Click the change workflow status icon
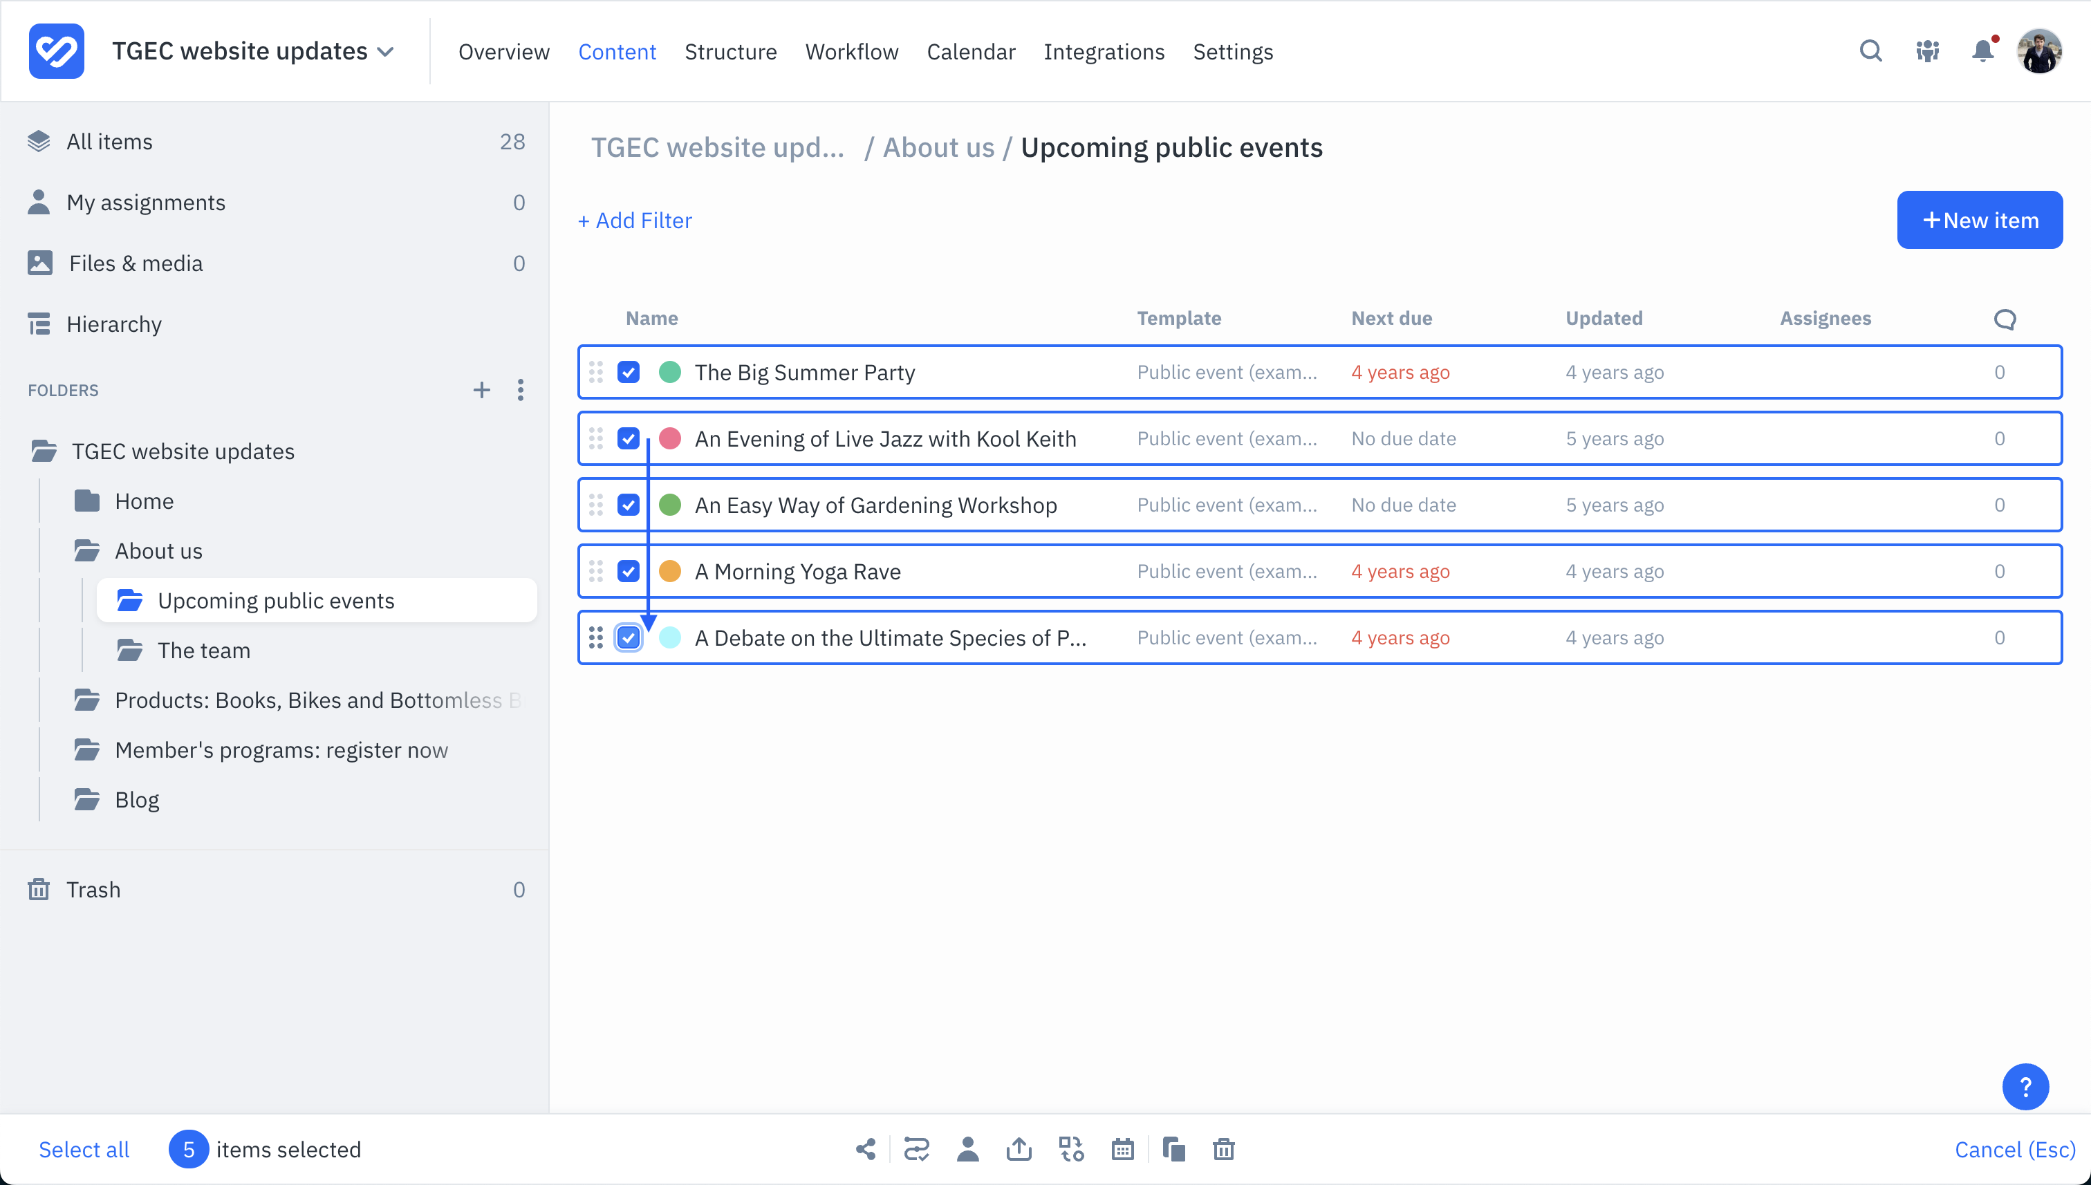 coord(916,1149)
